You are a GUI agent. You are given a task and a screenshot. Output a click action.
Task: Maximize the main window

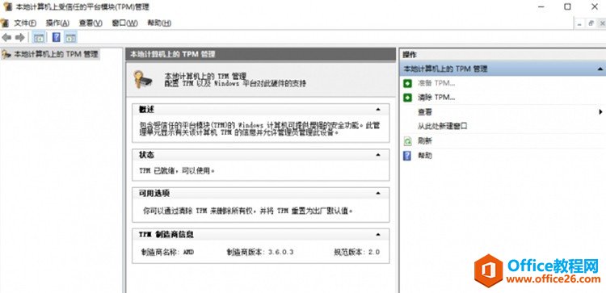coord(567,6)
